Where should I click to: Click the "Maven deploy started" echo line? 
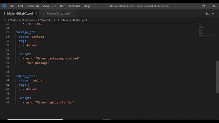click(49, 102)
